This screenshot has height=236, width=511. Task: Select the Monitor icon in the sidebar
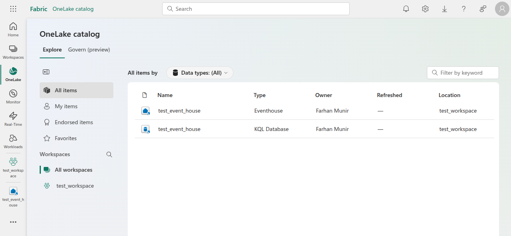point(13,96)
